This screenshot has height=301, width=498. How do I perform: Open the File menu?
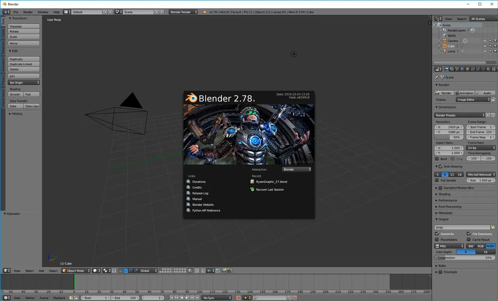tap(16, 12)
